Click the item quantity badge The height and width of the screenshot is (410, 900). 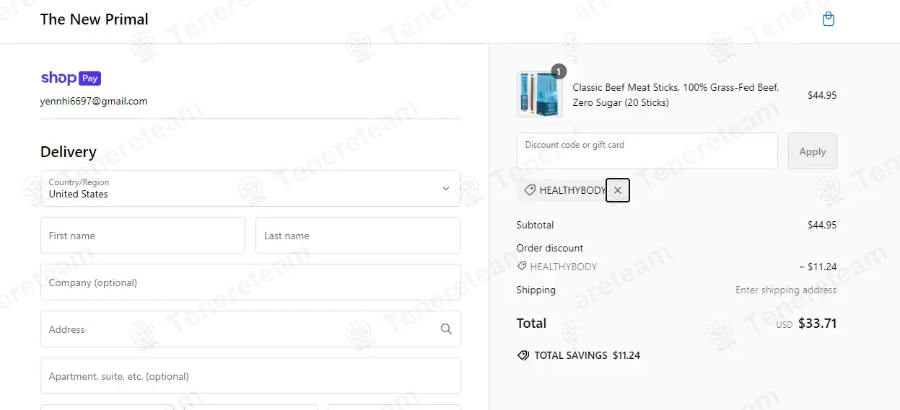559,71
